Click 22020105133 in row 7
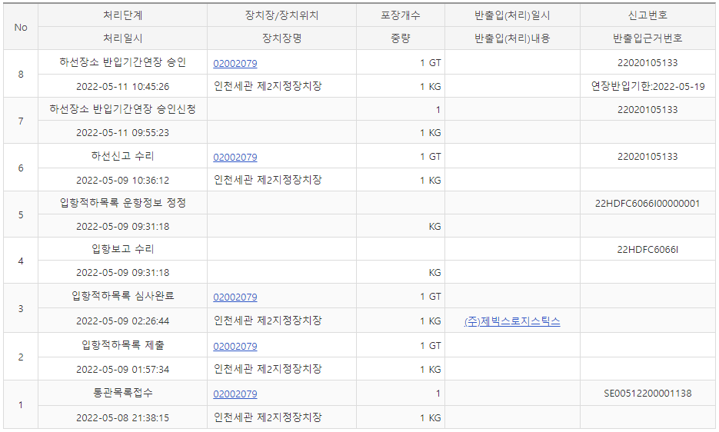Viewport: 719px width, 432px height. point(647,110)
